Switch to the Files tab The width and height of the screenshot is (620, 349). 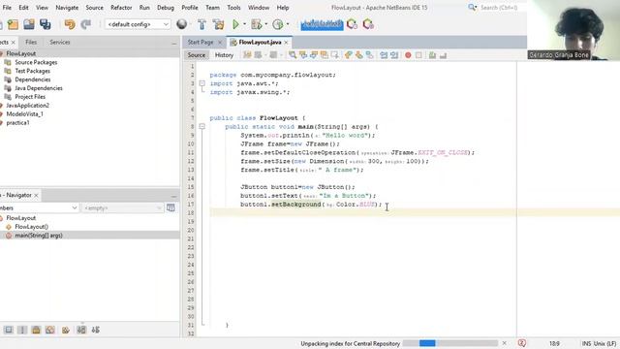click(31, 42)
